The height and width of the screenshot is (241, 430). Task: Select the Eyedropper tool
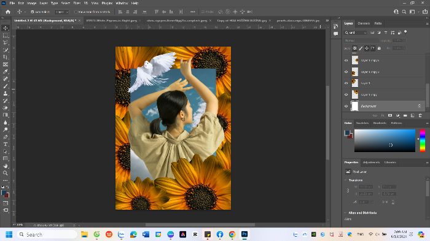[5, 72]
